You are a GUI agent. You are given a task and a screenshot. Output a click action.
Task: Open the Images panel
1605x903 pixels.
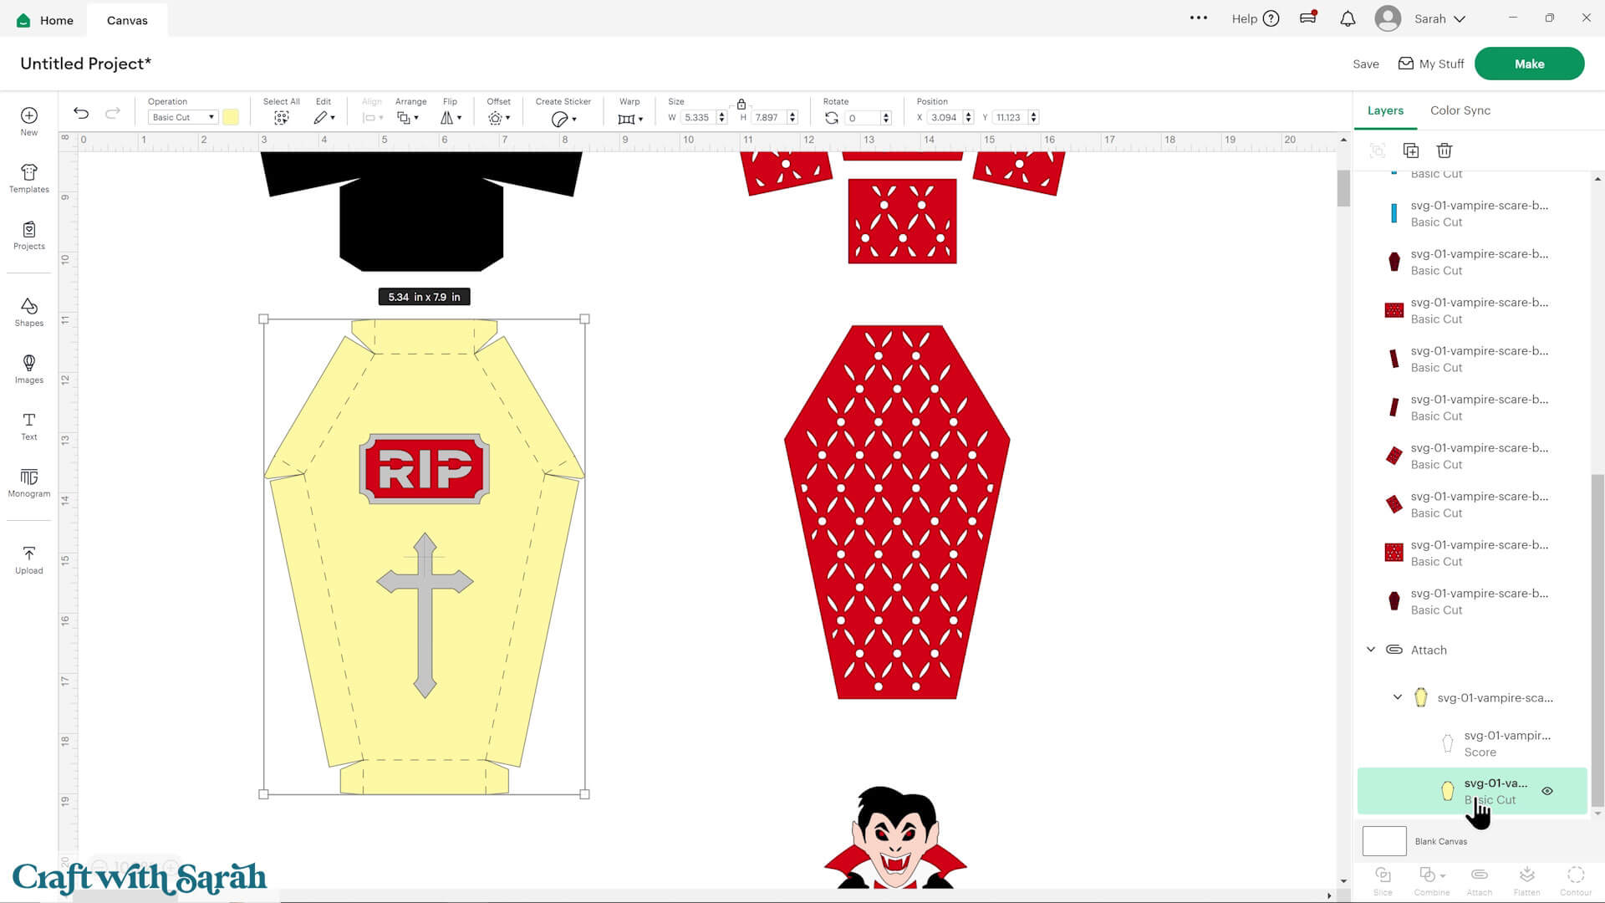(28, 368)
